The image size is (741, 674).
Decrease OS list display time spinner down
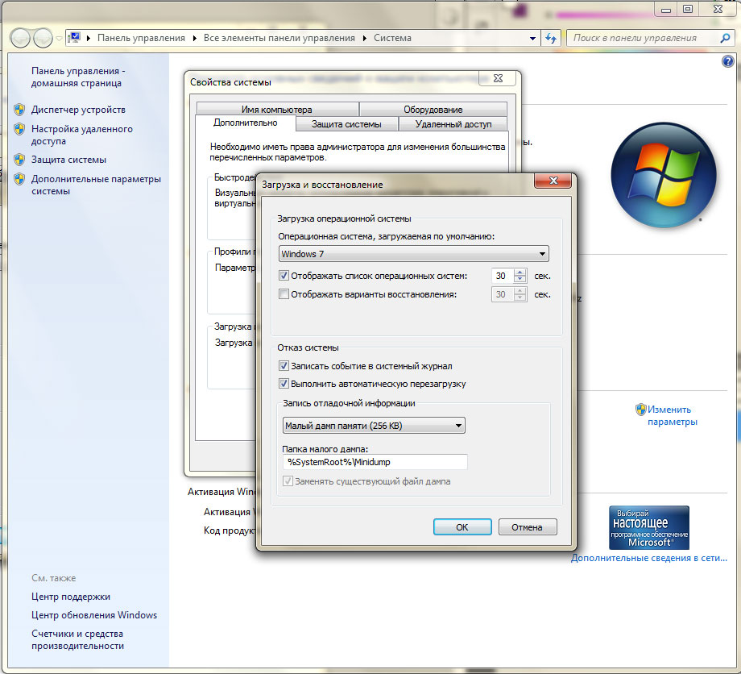point(520,280)
